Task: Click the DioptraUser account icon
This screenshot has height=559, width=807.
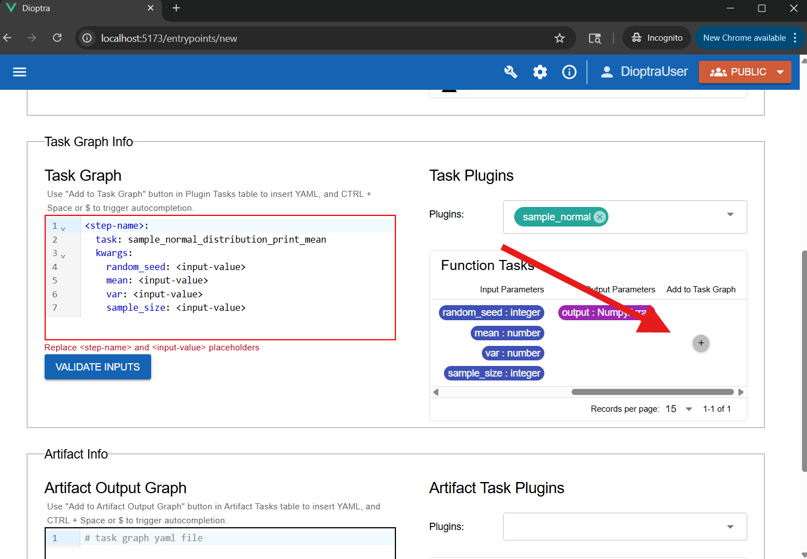Action: pos(606,71)
